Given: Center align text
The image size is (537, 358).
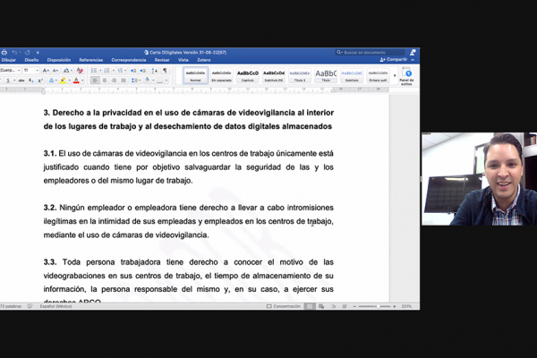Looking at the screenshot, I should coord(105,81).
